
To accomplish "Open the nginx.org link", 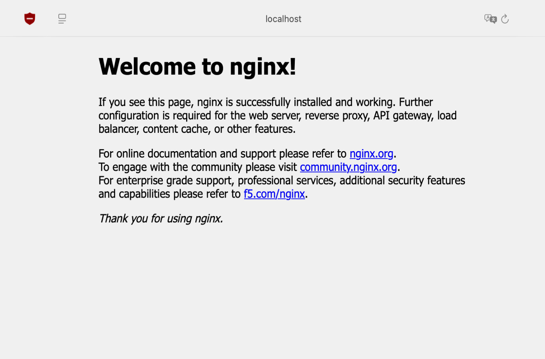I will click(371, 154).
